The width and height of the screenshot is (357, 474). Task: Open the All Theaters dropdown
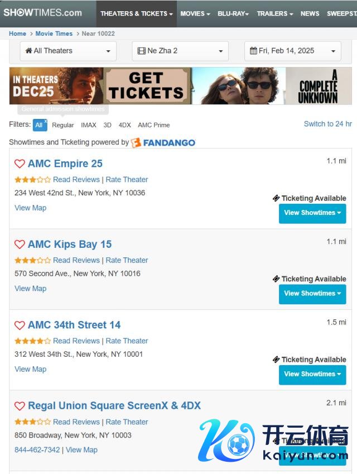coord(68,51)
